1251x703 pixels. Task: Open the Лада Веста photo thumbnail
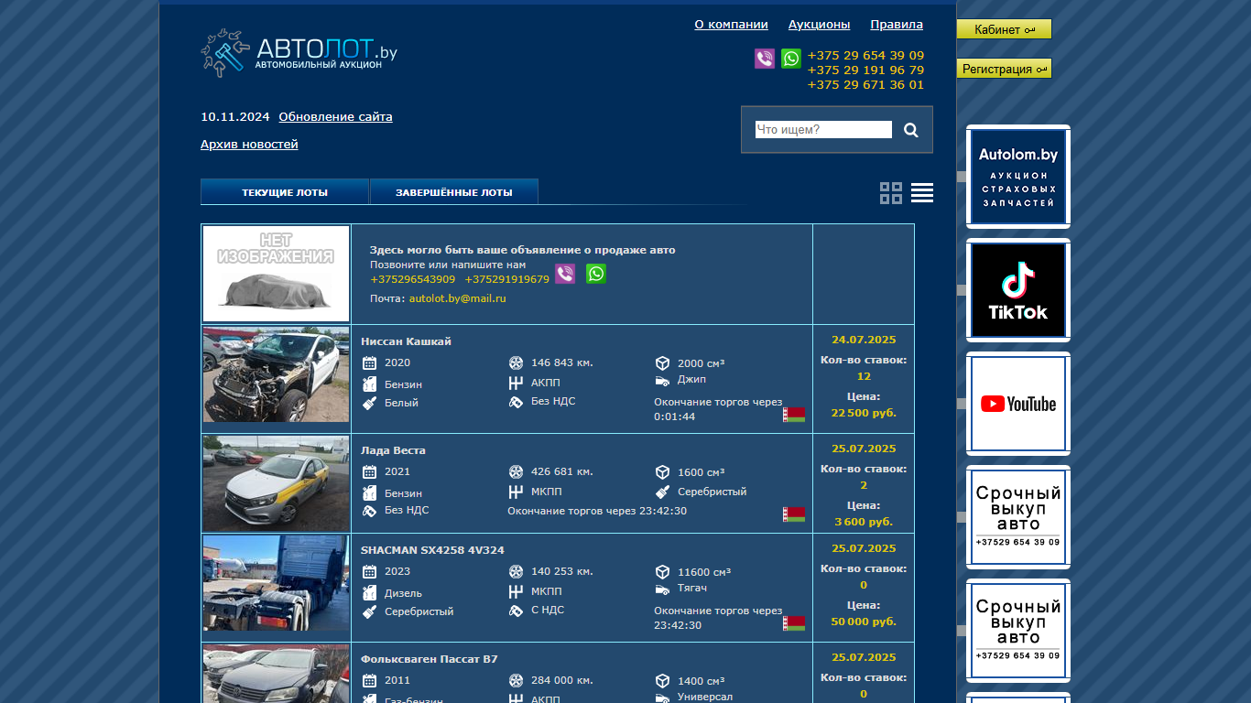pos(276,483)
